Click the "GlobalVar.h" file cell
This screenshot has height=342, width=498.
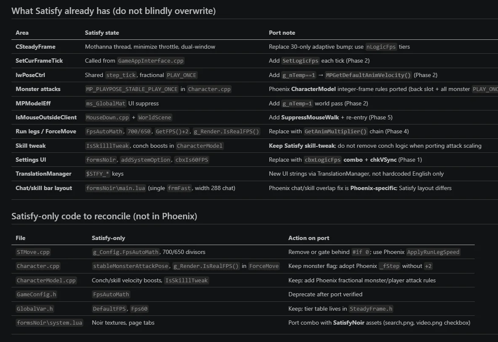[x=35, y=309]
